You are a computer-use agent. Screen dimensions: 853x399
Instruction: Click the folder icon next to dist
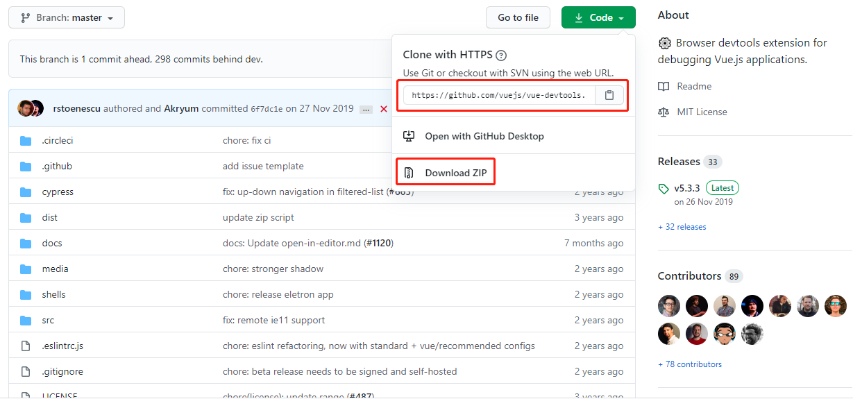click(26, 217)
